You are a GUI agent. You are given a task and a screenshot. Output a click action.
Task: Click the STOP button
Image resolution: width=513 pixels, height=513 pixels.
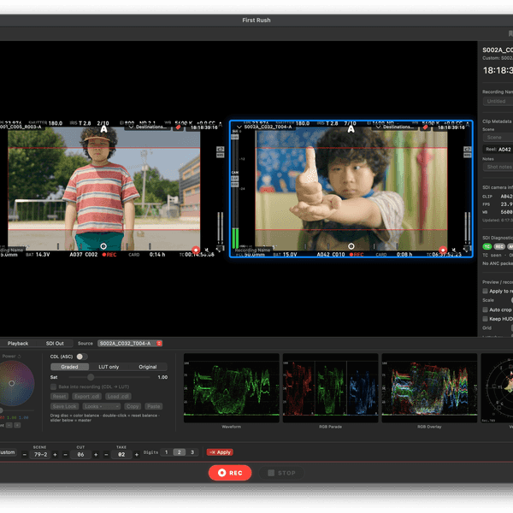281,473
